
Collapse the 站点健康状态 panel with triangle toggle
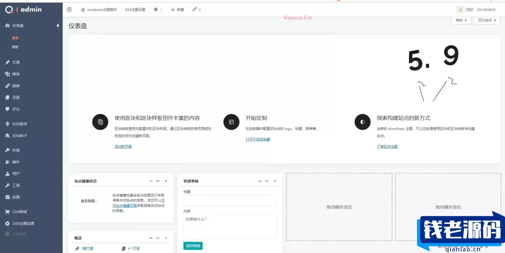pyautogui.click(x=166, y=181)
